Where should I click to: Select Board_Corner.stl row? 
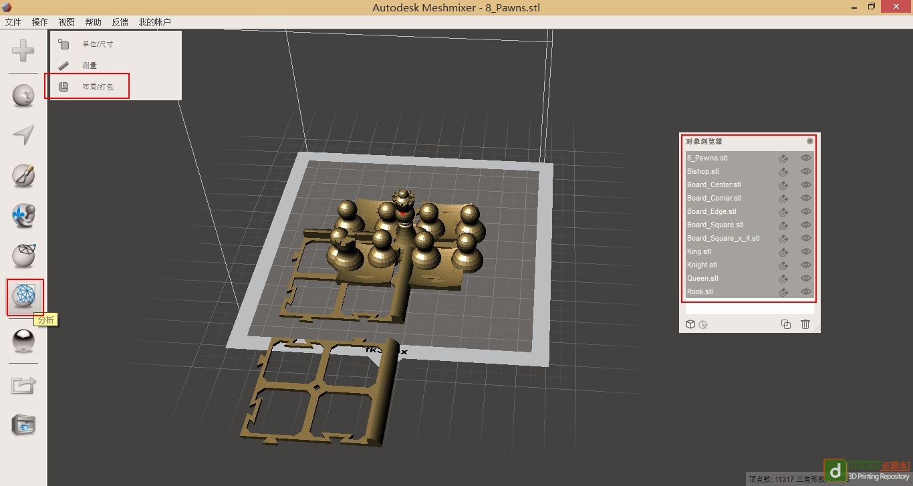(749, 198)
